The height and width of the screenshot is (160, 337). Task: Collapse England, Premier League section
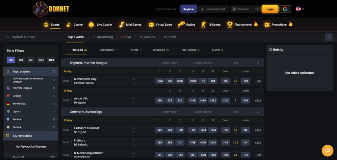(x=258, y=63)
